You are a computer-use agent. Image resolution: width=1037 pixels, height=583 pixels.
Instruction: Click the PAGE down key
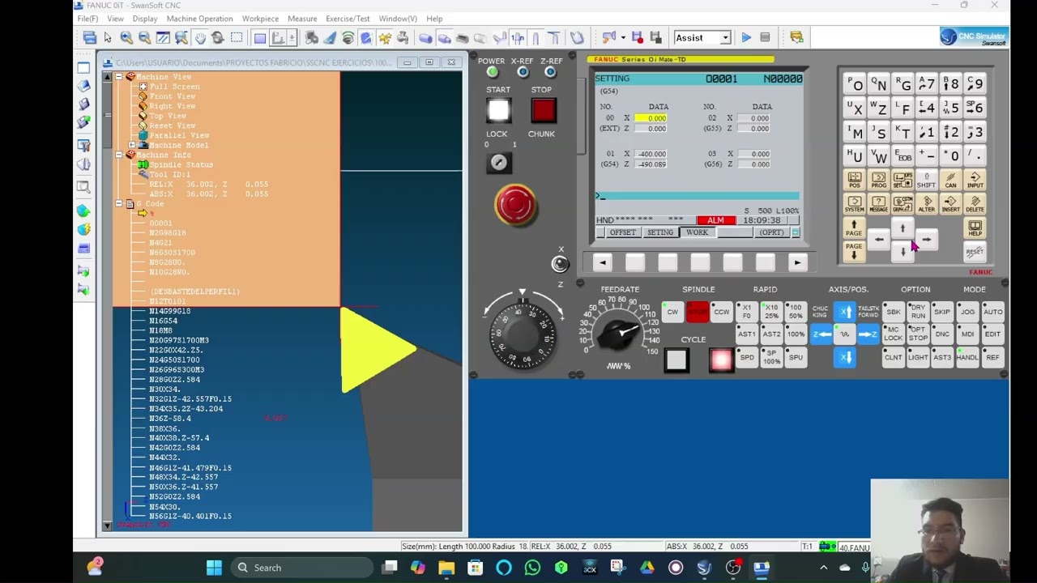[x=854, y=251]
